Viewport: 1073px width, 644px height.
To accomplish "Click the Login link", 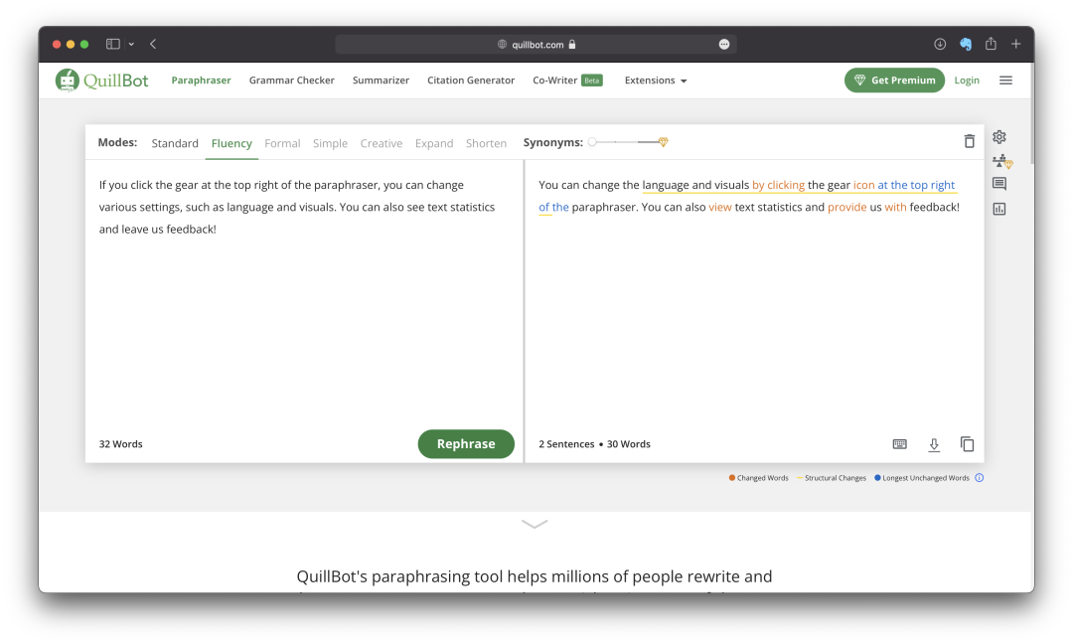I will [x=967, y=80].
